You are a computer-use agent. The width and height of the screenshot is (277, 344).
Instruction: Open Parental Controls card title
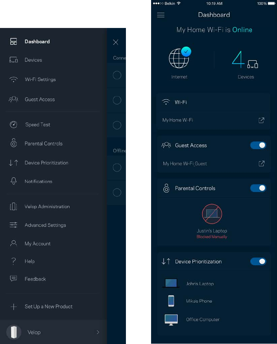point(195,188)
